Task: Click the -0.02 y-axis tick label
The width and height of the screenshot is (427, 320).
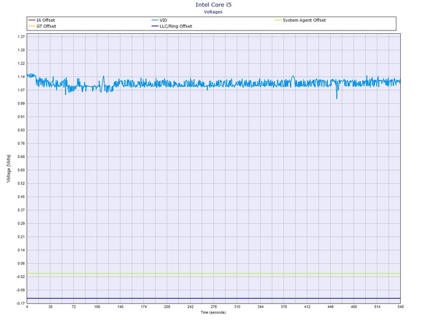Action: (21, 277)
